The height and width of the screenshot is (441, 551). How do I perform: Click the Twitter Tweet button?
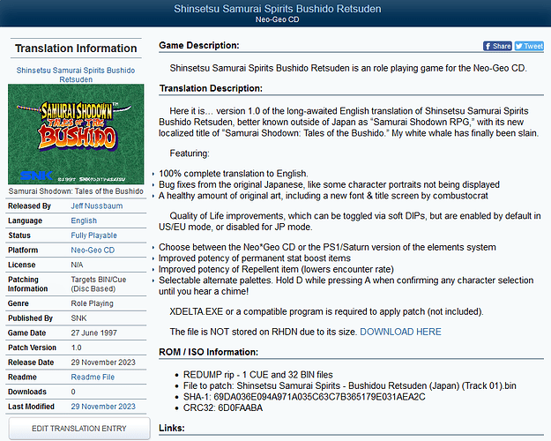[x=529, y=46]
